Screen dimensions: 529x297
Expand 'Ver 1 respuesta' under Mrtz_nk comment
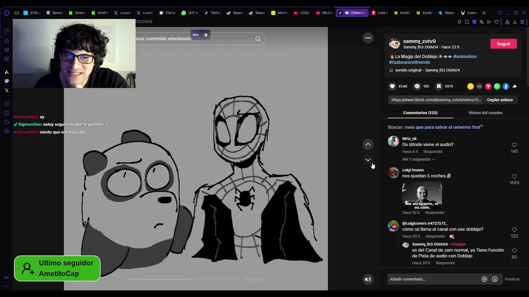(418, 159)
